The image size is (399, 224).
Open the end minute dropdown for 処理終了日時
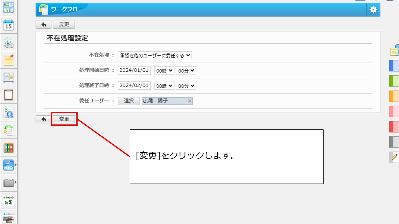pyautogui.click(x=186, y=86)
